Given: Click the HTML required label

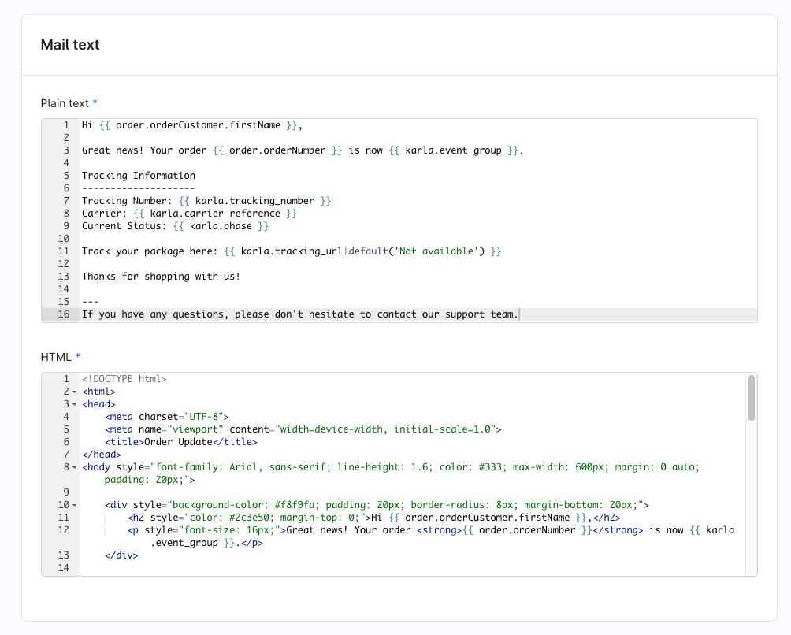Looking at the screenshot, I should coord(61,357).
